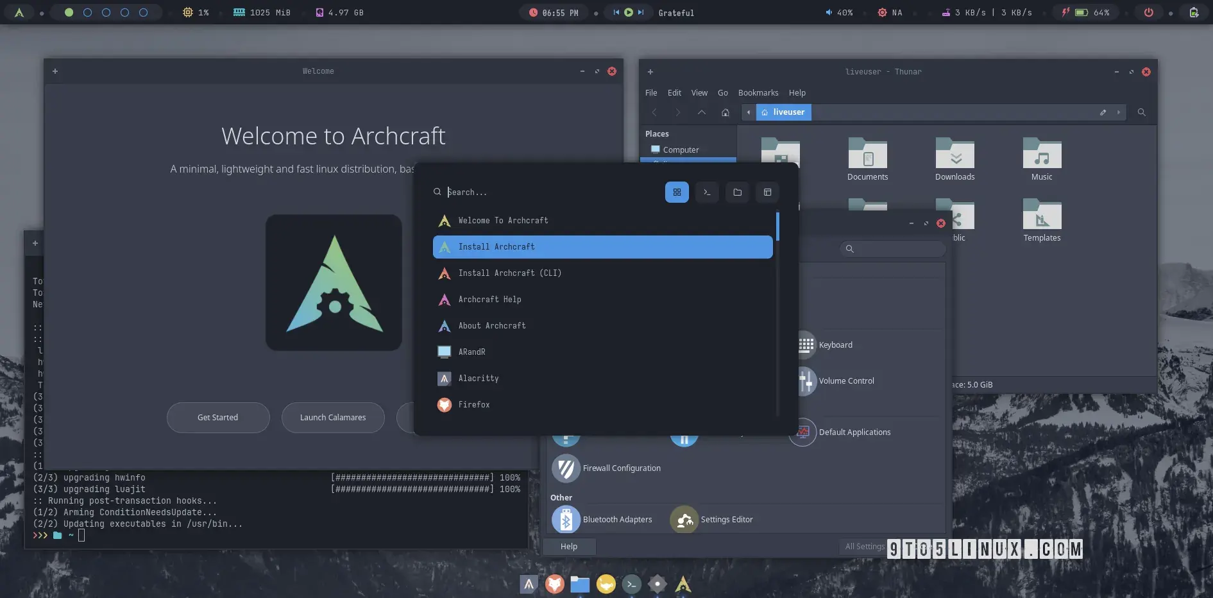Image resolution: width=1213 pixels, height=598 pixels.
Task: Switch launcher to the run command mode
Action: pos(707,192)
